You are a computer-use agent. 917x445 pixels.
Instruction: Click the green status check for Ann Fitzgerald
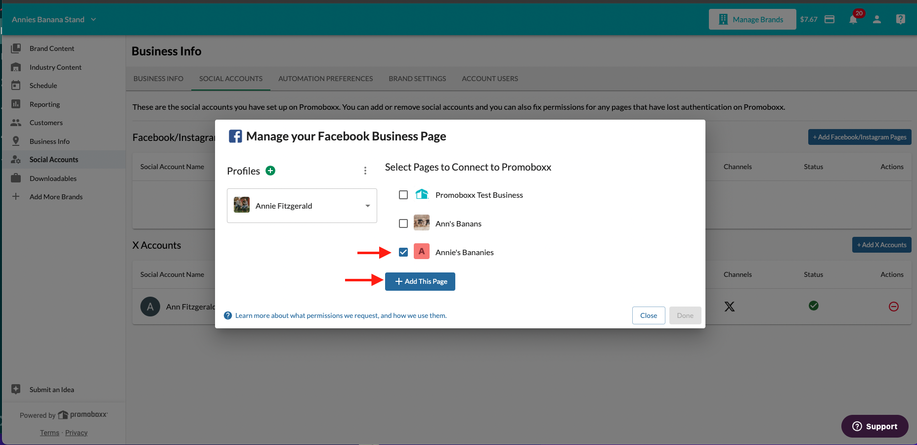[x=814, y=306]
